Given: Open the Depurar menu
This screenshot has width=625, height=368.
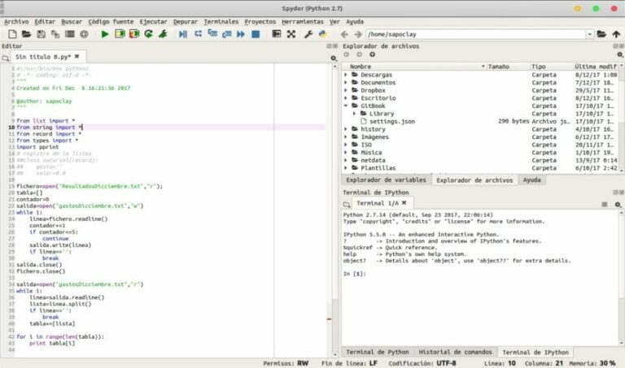Looking at the screenshot, I should coord(185,21).
